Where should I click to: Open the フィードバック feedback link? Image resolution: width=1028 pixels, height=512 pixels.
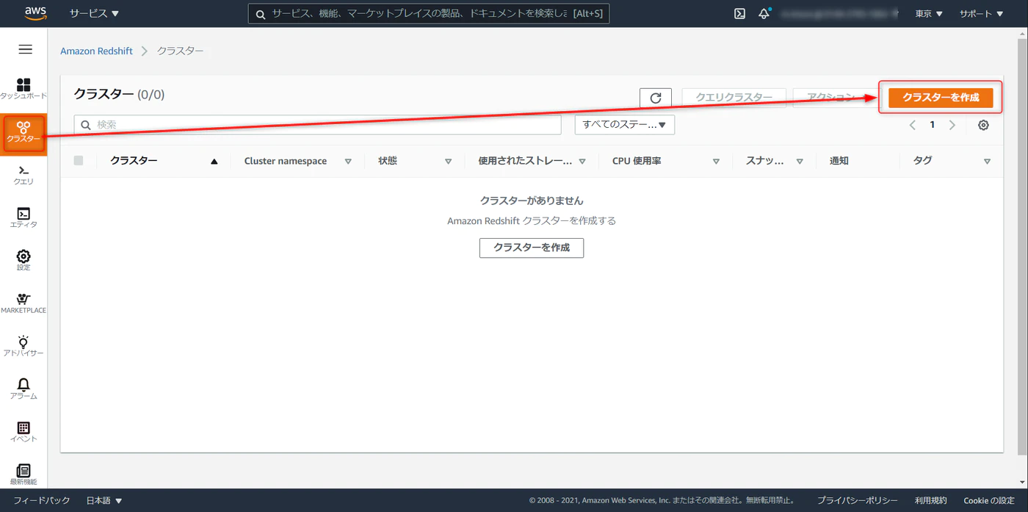pos(42,500)
